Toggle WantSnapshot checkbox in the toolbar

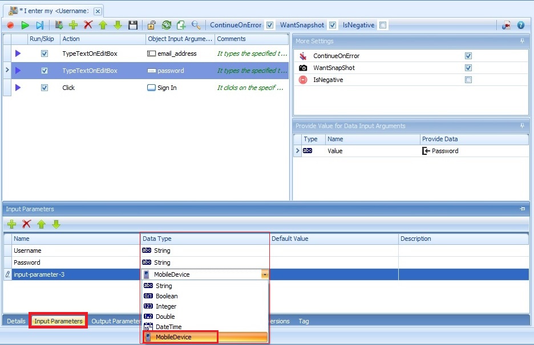point(333,25)
